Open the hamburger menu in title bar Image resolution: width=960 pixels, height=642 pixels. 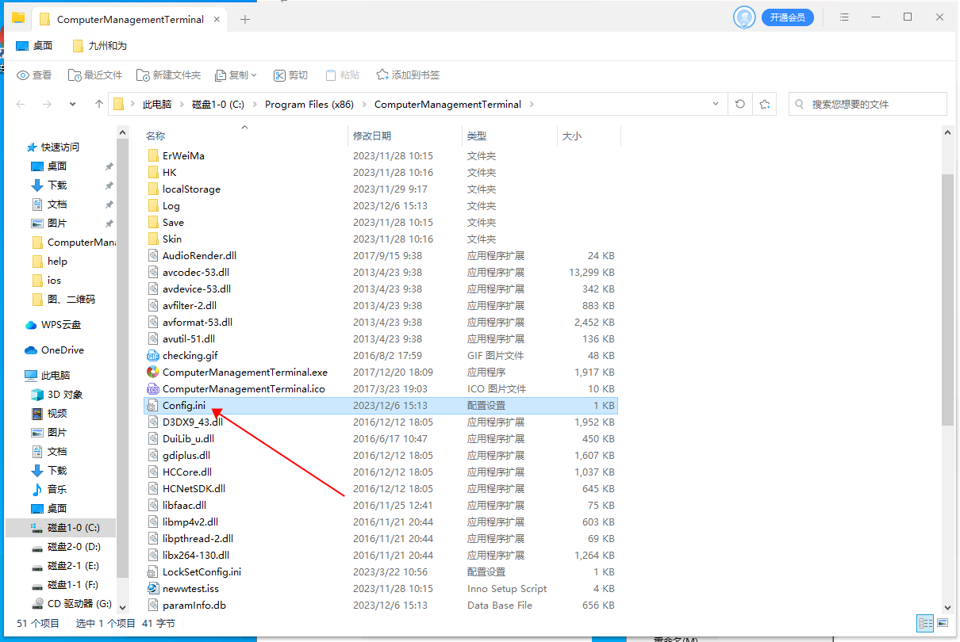844,17
